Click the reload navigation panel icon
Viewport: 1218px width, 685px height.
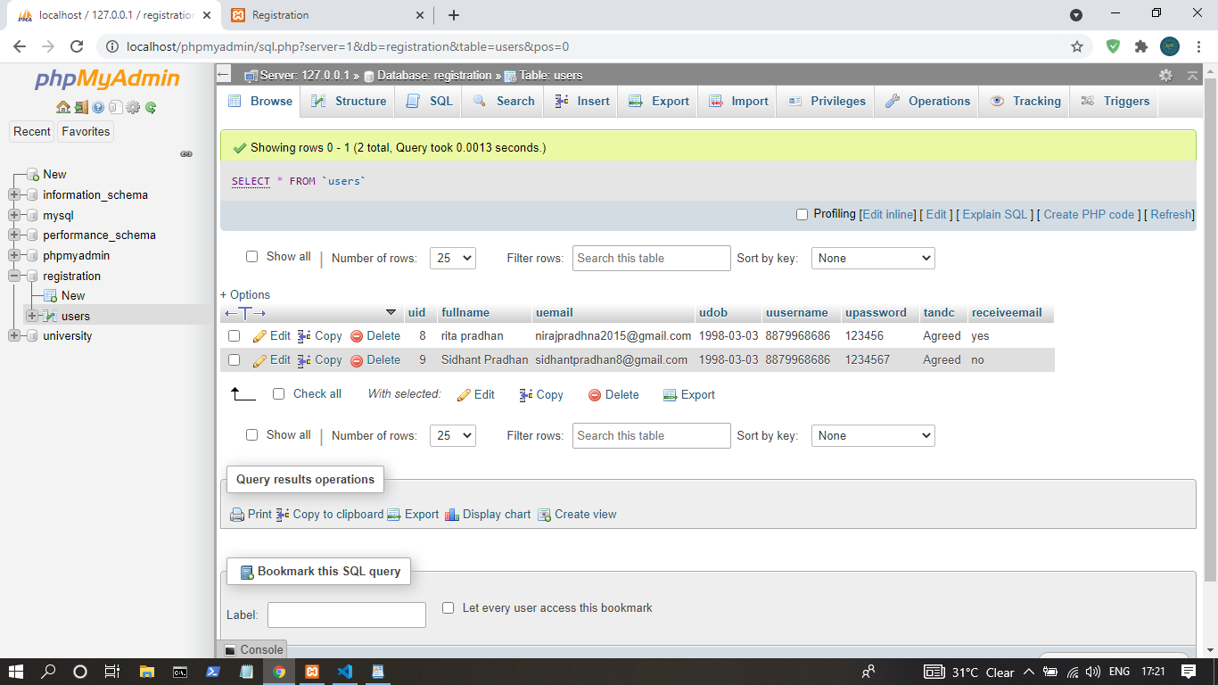(x=151, y=108)
